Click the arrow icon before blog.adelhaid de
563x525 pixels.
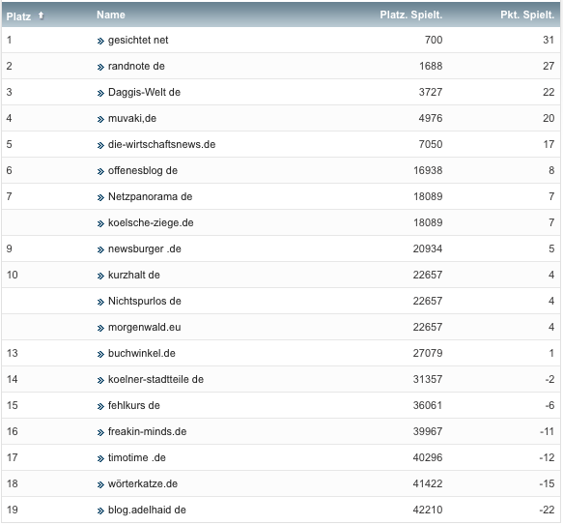point(100,510)
